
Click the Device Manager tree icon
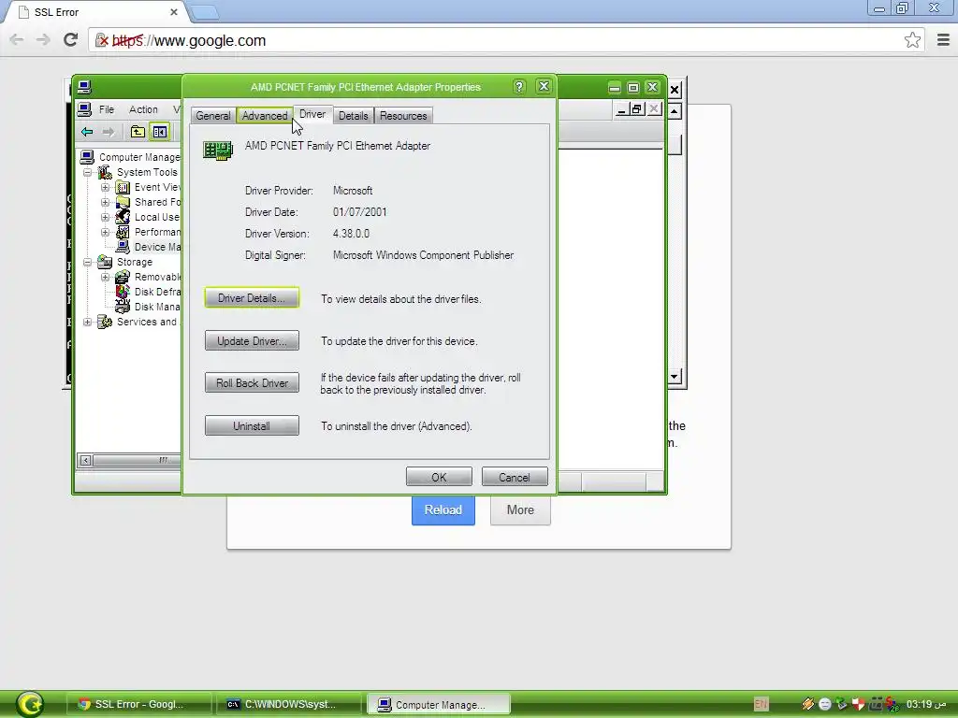point(123,247)
